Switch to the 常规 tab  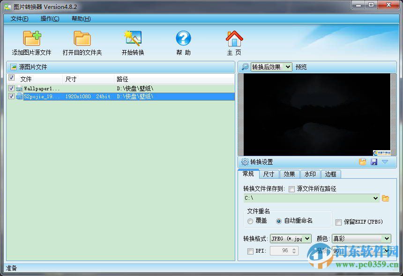pos(248,174)
